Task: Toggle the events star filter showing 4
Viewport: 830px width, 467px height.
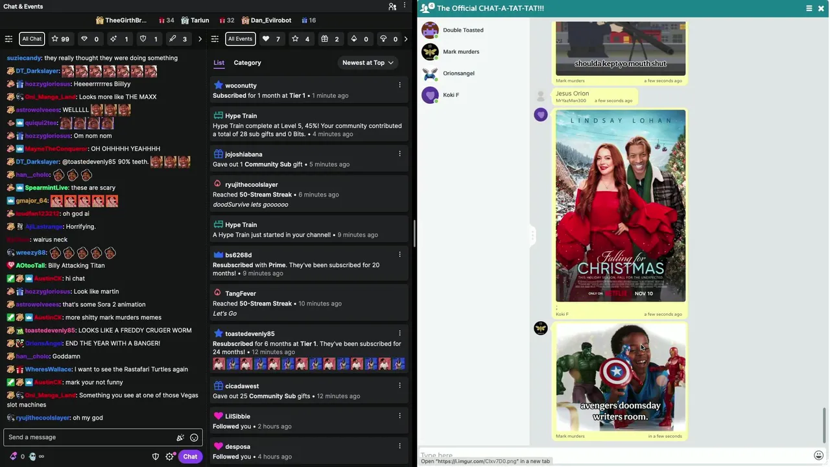Action: pos(301,39)
